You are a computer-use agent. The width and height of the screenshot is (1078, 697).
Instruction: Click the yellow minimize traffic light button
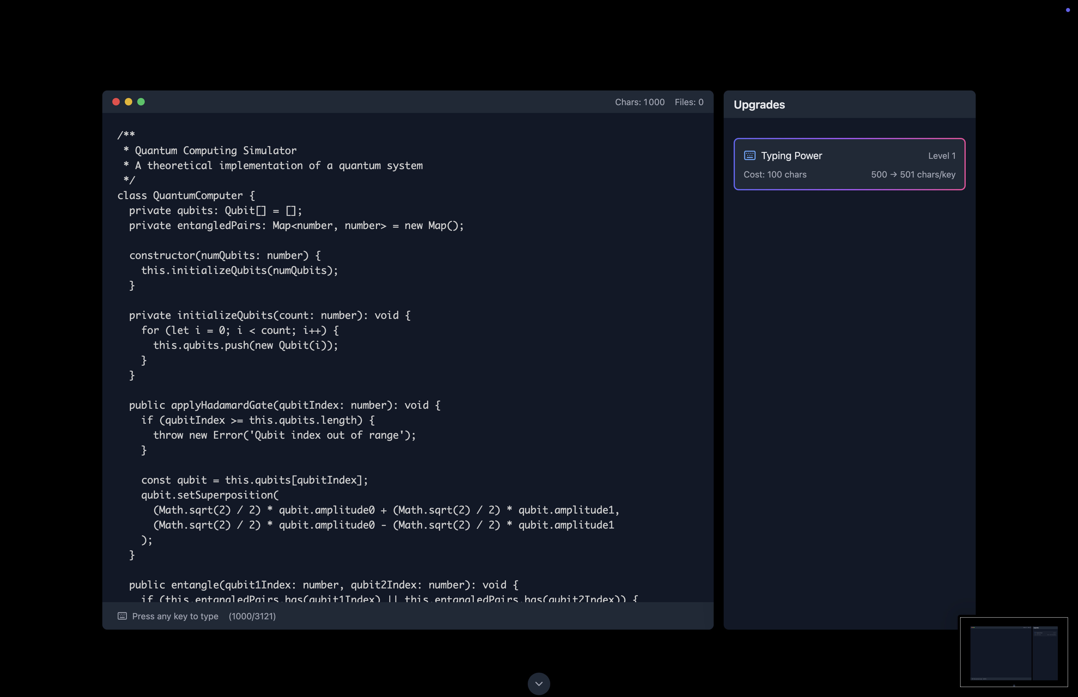click(129, 102)
